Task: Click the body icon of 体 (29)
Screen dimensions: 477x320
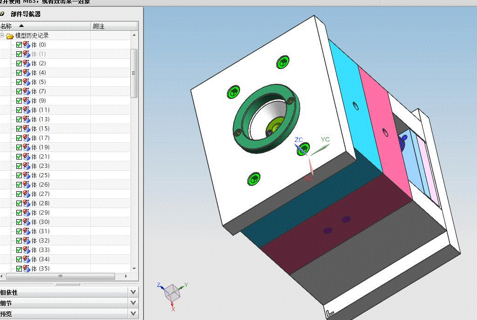Action: tap(27, 213)
